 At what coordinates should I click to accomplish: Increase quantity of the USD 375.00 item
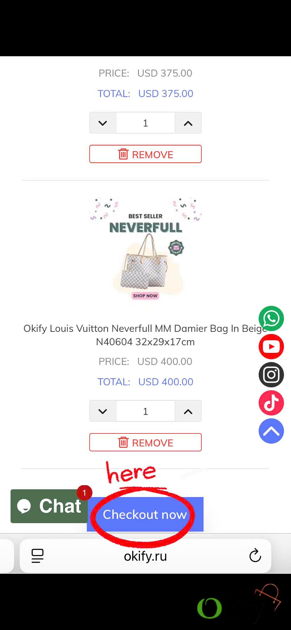pyautogui.click(x=188, y=123)
